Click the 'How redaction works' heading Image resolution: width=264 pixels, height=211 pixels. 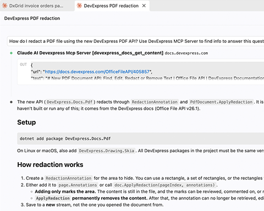pyautogui.click(x=50, y=165)
